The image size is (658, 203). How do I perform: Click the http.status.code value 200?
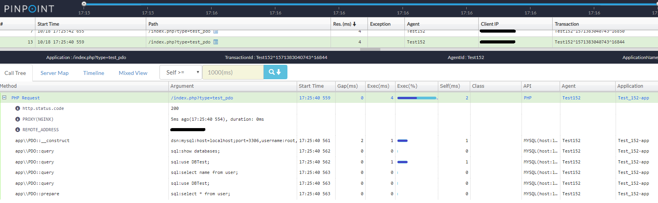(175, 108)
